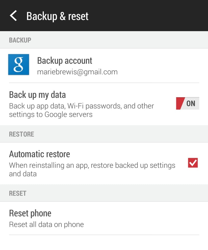Tap the white checkmark beside Automatic restore
This screenshot has width=208, height=250.
193,163
